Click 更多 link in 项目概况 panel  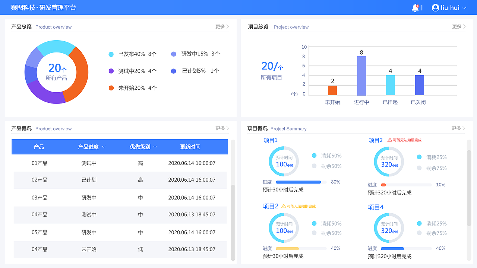(456, 128)
